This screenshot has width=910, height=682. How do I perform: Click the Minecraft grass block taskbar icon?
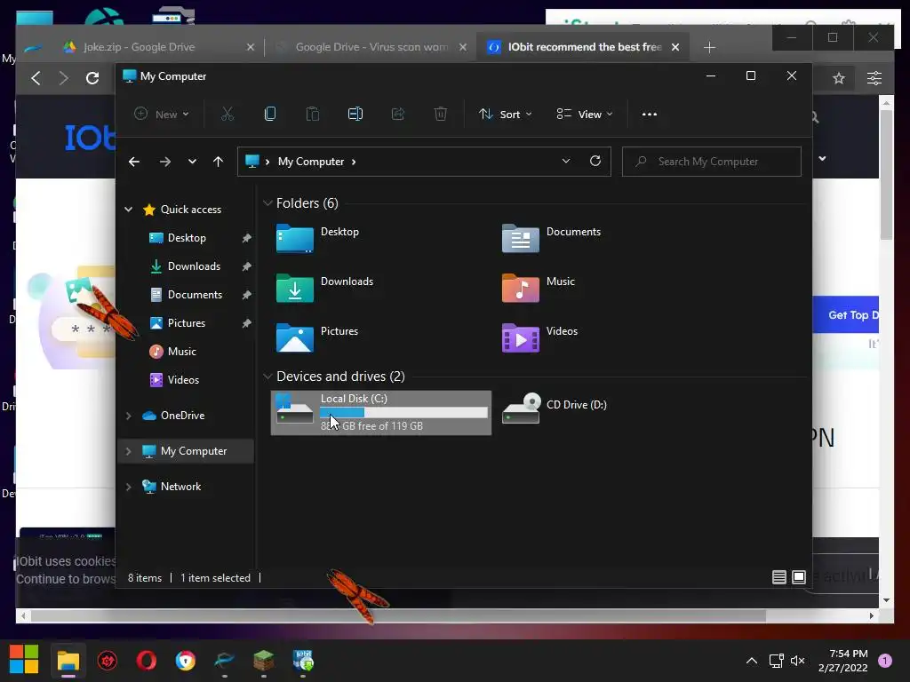click(x=263, y=660)
